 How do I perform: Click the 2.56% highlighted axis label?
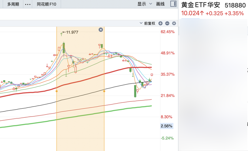[166, 126]
